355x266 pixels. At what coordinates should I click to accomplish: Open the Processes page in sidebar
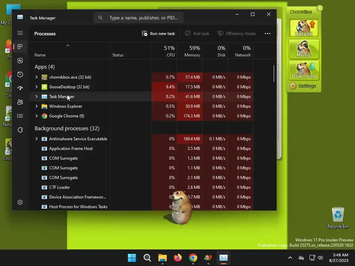coord(20,47)
